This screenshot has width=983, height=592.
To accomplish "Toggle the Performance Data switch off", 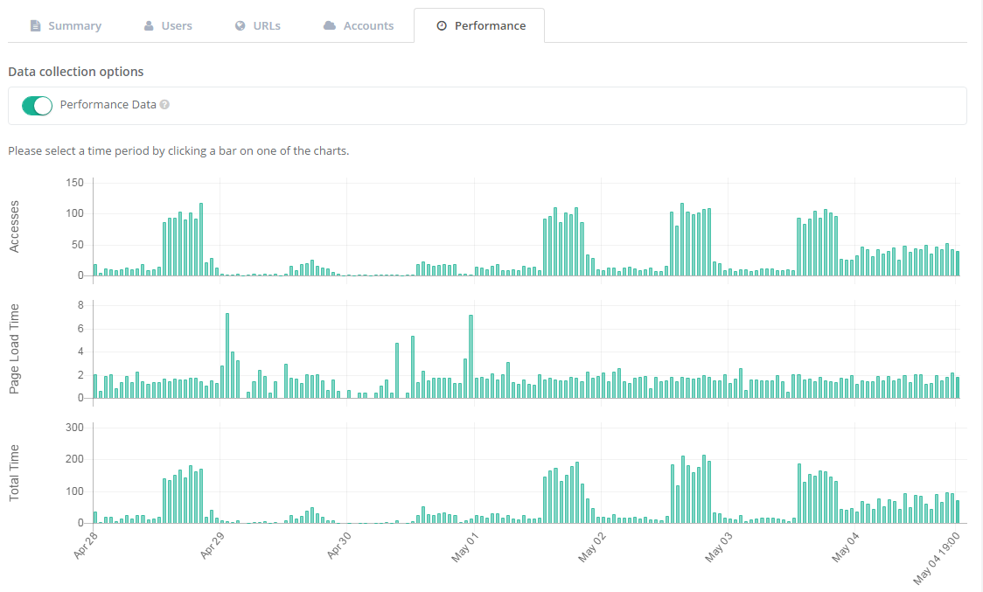I will pos(38,106).
